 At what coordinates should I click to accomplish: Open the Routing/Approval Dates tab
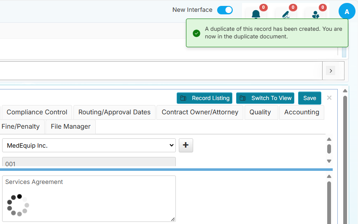click(x=114, y=112)
